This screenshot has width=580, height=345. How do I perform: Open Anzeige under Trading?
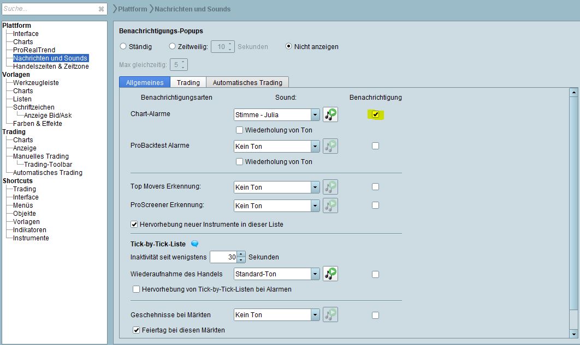click(25, 148)
